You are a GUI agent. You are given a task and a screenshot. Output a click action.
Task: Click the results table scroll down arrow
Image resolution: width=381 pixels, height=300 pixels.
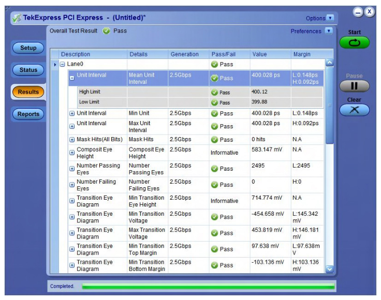[x=329, y=268]
